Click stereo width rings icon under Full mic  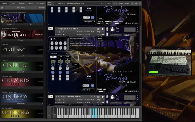click(53, 64)
